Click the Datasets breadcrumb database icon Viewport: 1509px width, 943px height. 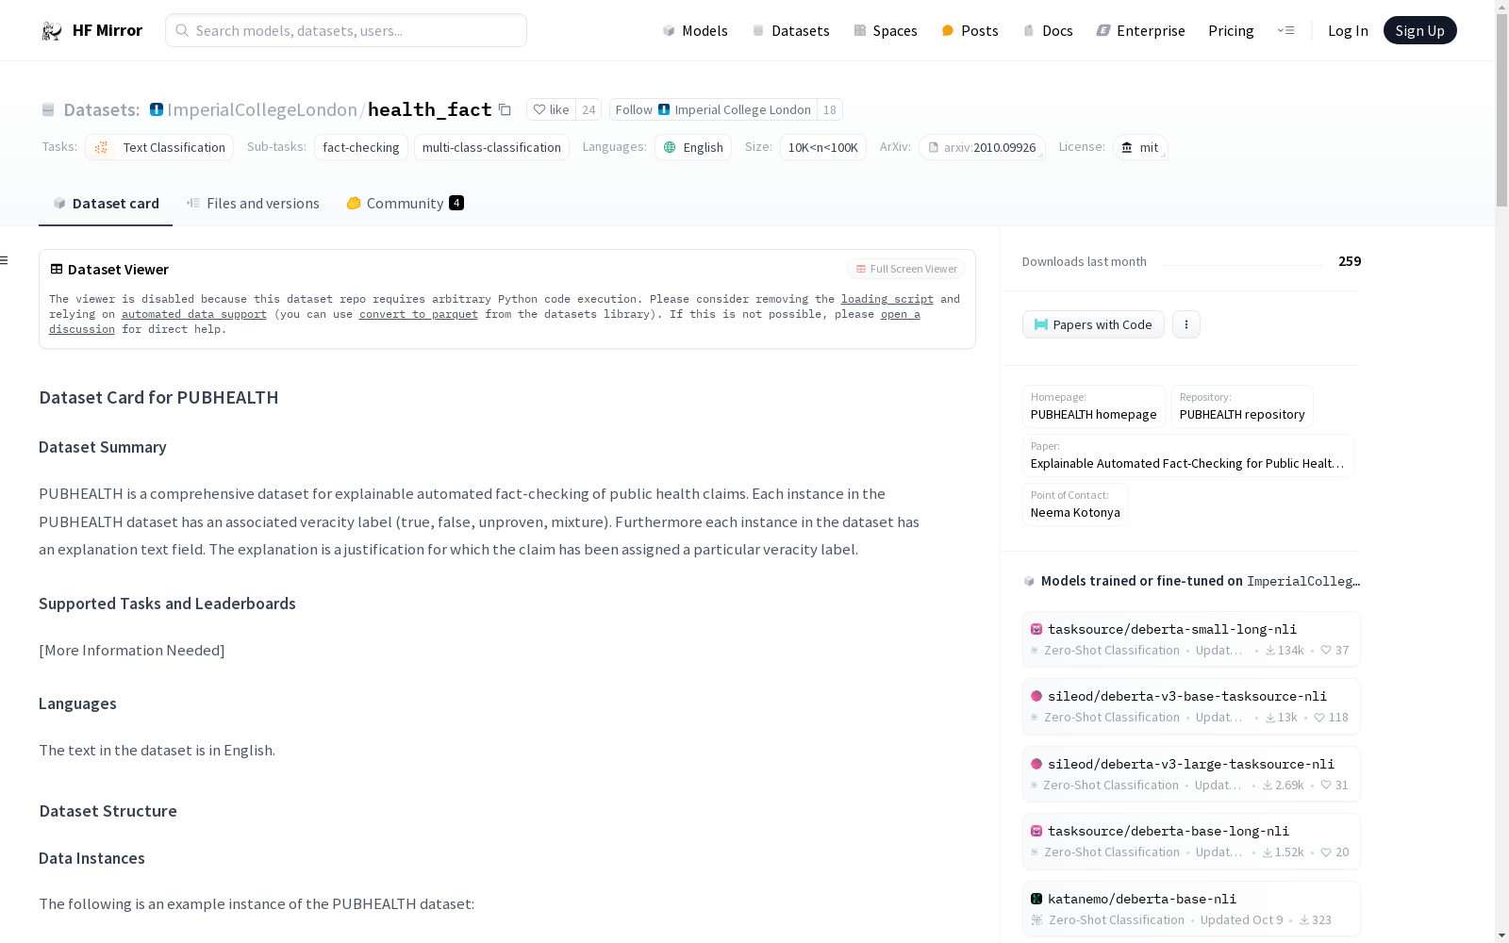coord(48,110)
